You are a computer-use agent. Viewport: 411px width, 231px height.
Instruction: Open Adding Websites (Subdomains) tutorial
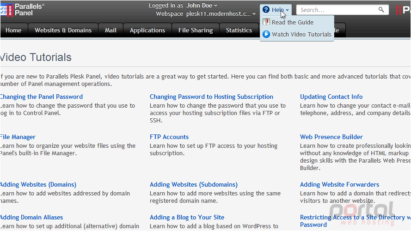[x=193, y=184]
